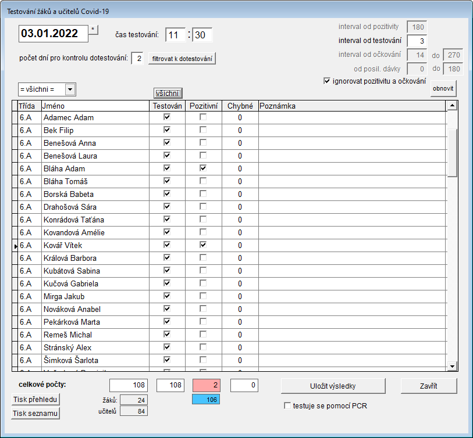Toggle 'ignorovat pozitivitu a očkování' checkbox
Viewport: 473px width, 438px height.
point(327,81)
